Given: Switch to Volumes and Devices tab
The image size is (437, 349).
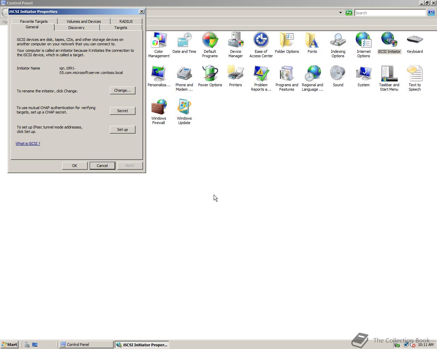Looking at the screenshot, I should coord(84,21).
